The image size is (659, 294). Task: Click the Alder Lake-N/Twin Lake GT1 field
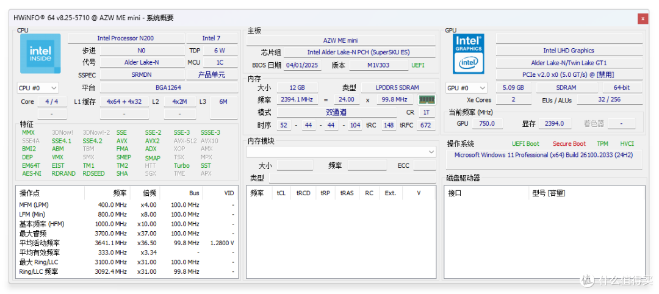tap(569, 63)
